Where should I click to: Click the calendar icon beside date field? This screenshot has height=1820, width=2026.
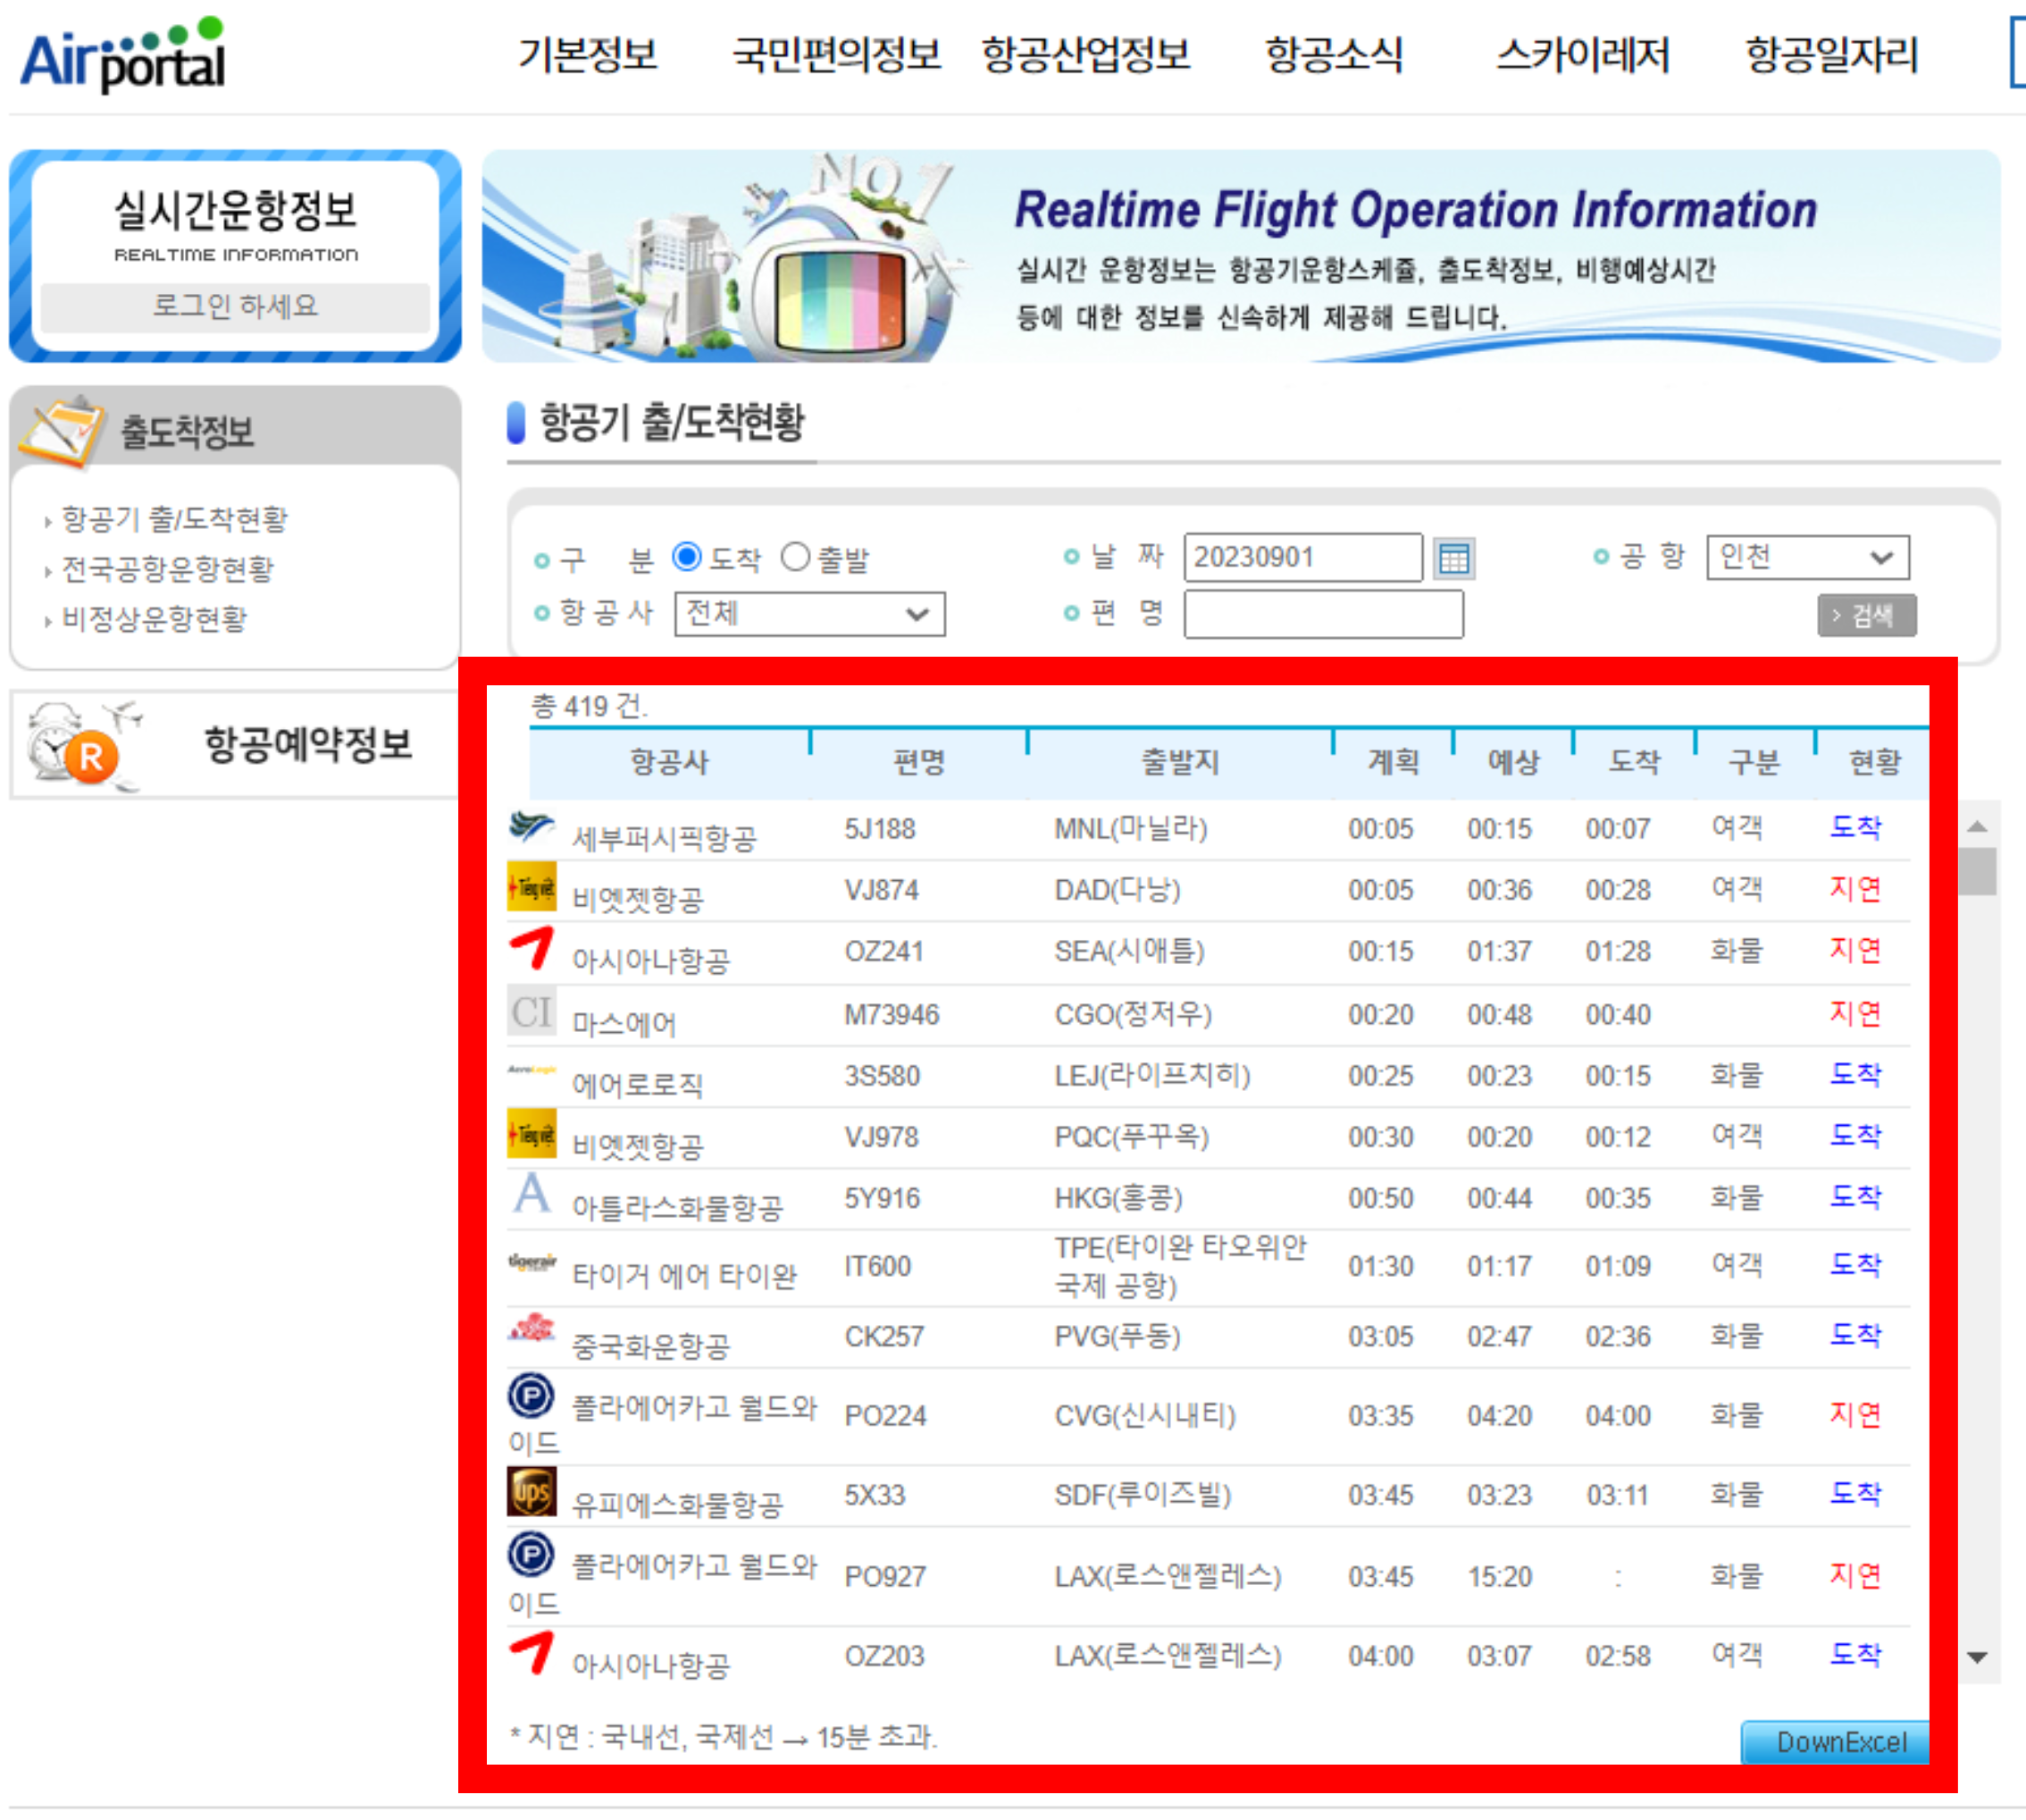pos(1453,558)
